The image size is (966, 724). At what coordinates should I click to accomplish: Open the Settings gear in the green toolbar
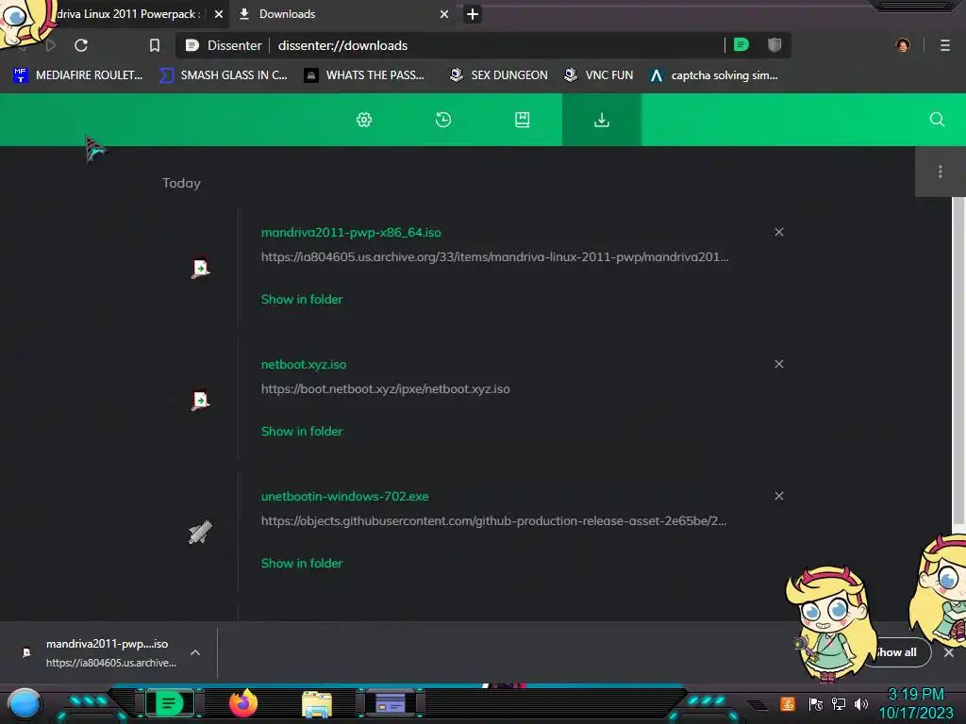tap(364, 120)
